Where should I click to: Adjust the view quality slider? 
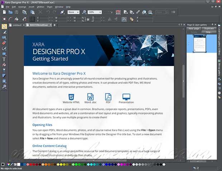[x=108, y=12]
